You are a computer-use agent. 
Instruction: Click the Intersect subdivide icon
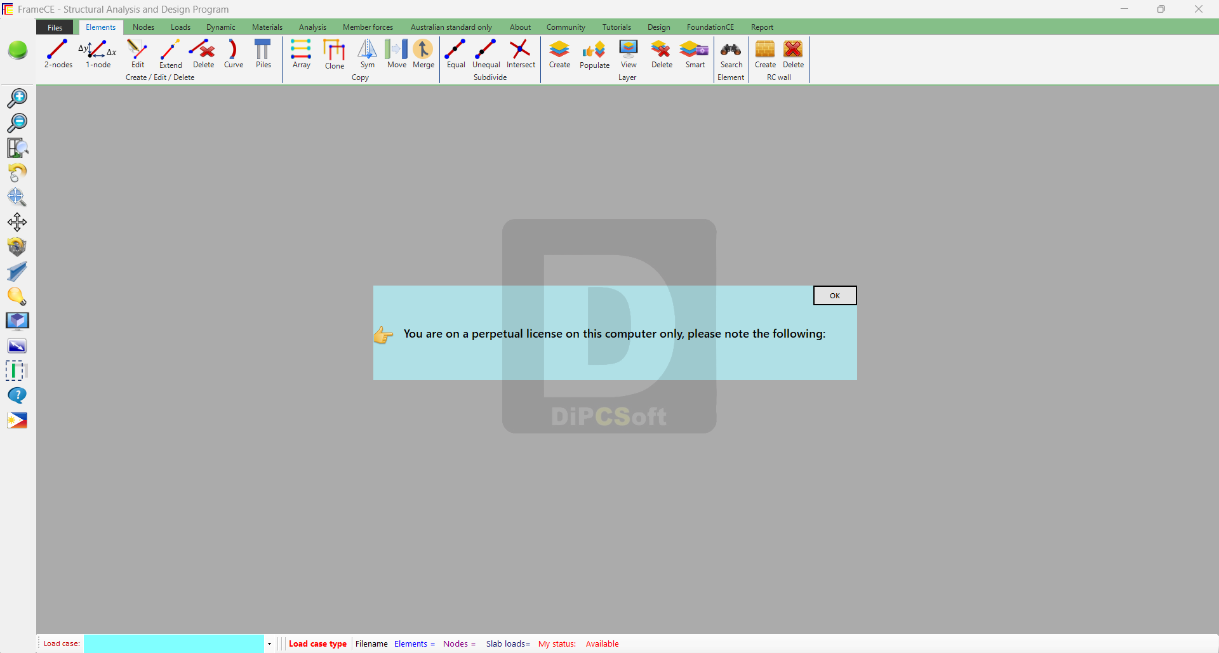pyautogui.click(x=521, y=53)
